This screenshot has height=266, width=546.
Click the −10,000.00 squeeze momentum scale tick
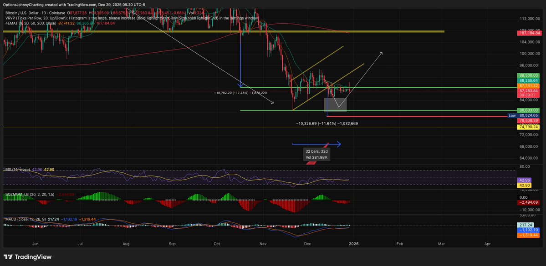[529, 210]
